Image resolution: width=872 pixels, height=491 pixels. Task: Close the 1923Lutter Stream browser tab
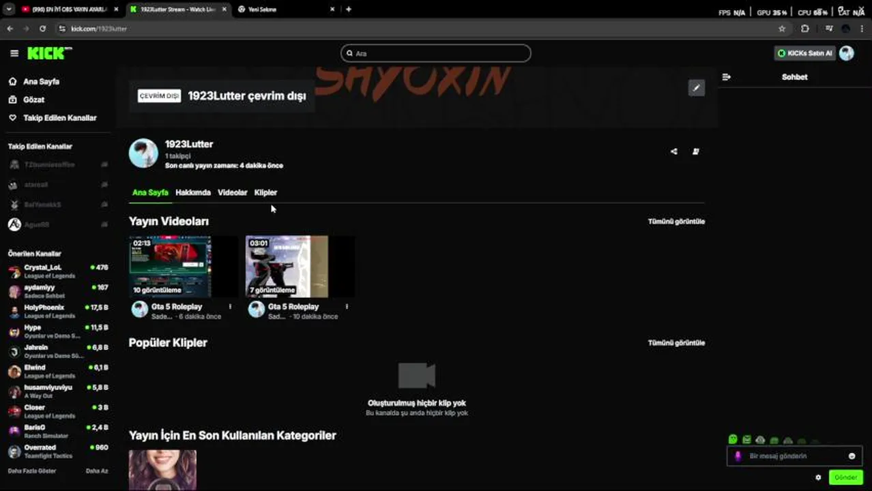(x=225, y=10)
